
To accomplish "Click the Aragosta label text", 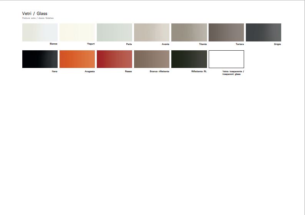I will (90, 71).
